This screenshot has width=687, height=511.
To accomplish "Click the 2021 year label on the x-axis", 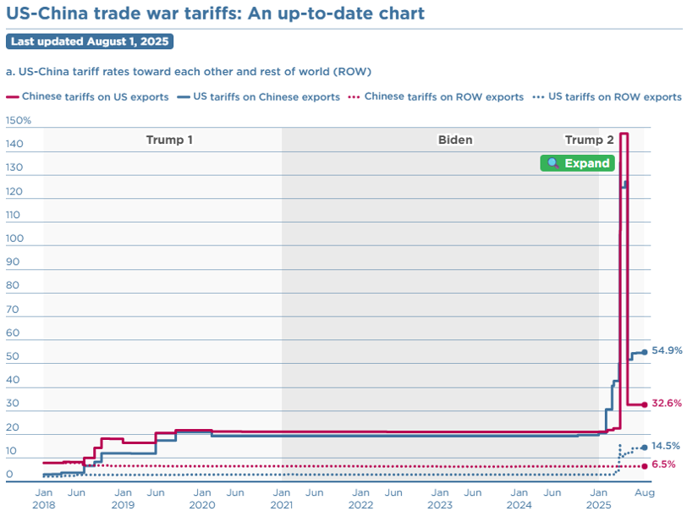I will pos(282,504).
